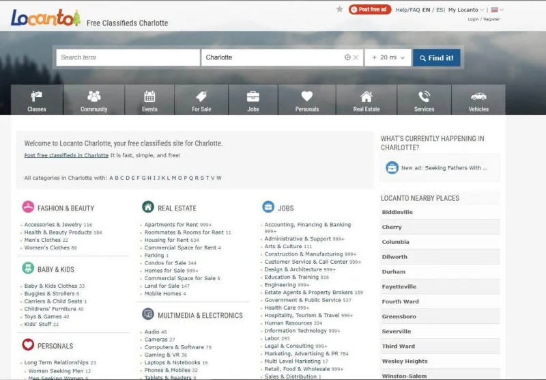Open Information Technology jobs
This screenshot has width=546, height=380.
tap(296, 331)
